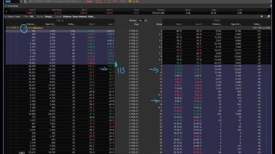
Task: Click the icon beside the symbol dropdown
Action: pyautogui.click(x=25, y=1)
